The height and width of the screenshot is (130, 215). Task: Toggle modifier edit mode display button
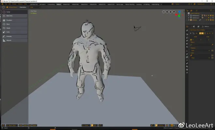[205, 33]
